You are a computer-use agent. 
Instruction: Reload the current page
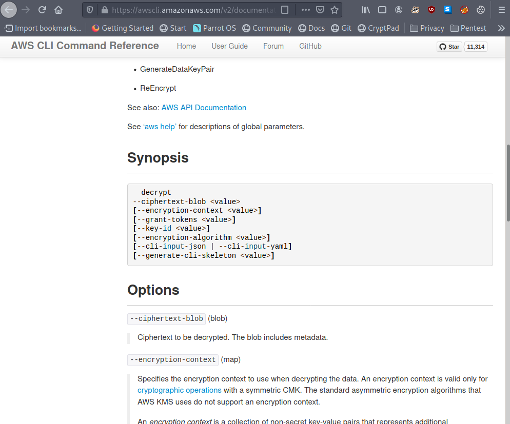42,10
